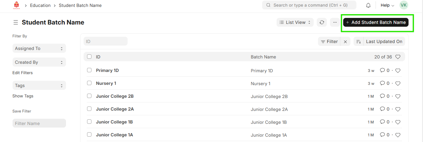Select the Junior College 2B checkbox
423x142 pixels.
pos(89,96)
